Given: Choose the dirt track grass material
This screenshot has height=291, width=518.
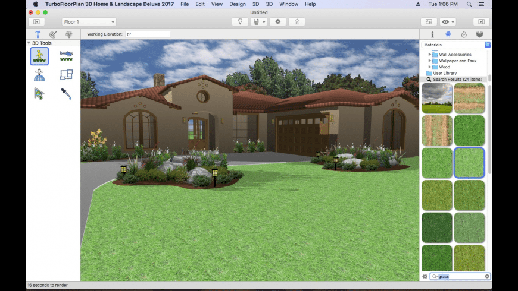Looking at the screenshot, I should (x=437, y=131).
